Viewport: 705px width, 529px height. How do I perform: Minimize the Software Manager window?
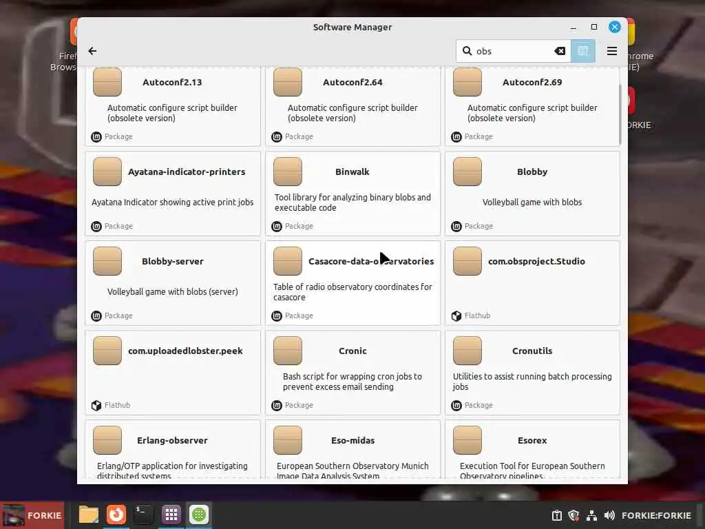tap(574, 28)
